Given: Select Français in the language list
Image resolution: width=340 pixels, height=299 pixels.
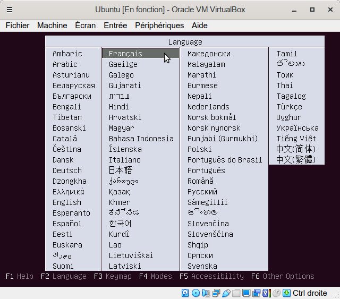Looking at the screenshot, I should [x=125, y=54].
